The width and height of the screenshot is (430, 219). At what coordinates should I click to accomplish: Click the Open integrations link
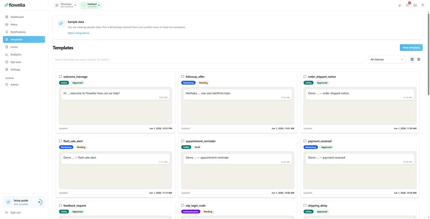click(78, 33)
